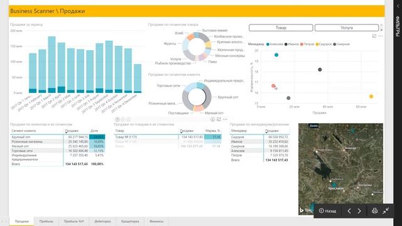This screenshot has width=402, height=226.
Task: Select the Иванов row in managers table
Action: coord(259,142)
